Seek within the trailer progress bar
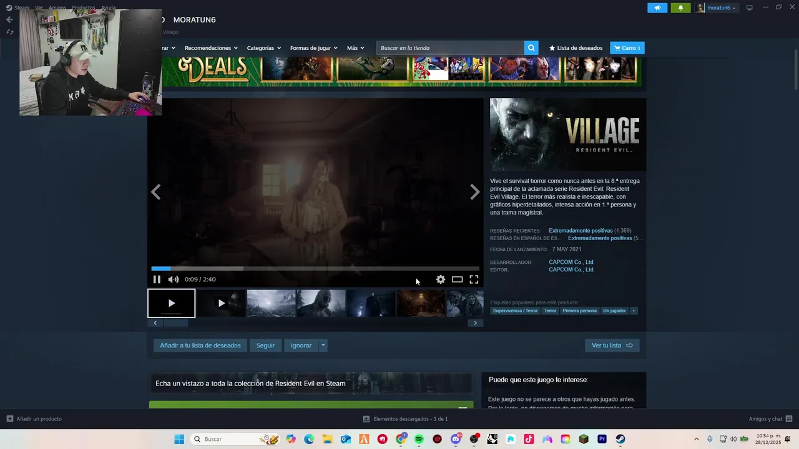This screenshot has width=799, height=449. 315,269
